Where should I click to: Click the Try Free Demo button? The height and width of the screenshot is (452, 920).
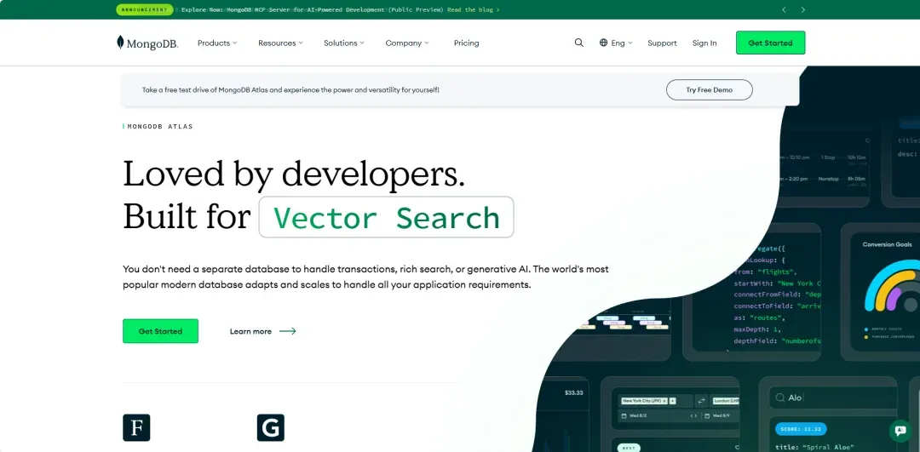709,89
